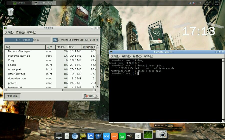
Task: Select the polkitd process row
Action: pyautogui.click(x=50, y=83)
